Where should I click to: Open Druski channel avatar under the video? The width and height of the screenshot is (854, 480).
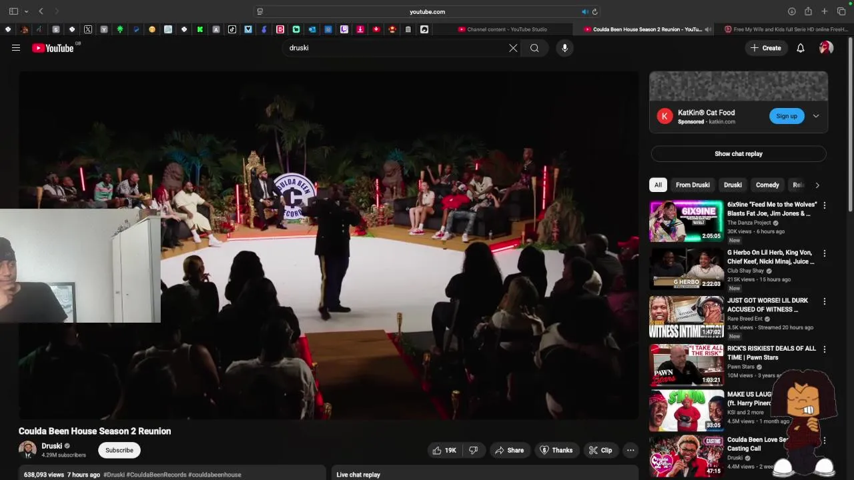pos(27,449)
